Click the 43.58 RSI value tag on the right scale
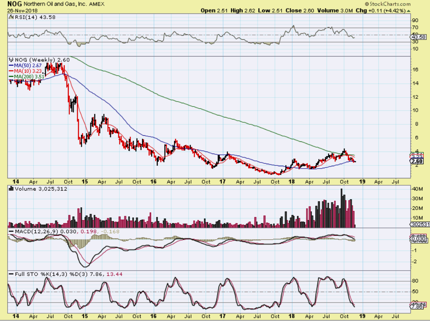The image size is (430, 321). (419, 37)
